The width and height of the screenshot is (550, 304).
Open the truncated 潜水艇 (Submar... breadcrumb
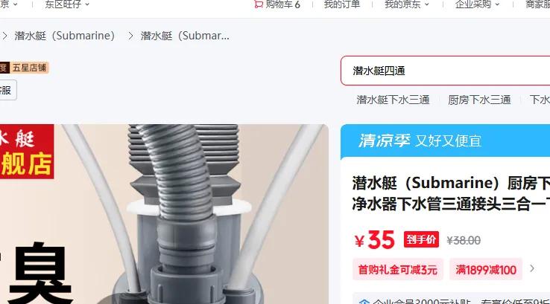[185, 36]
